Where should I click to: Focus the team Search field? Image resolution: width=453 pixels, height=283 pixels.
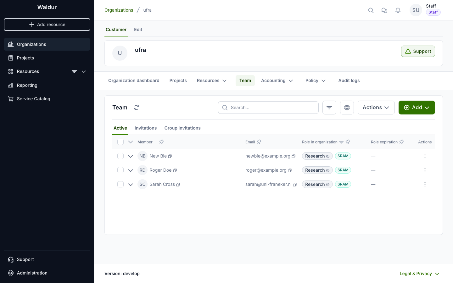point(268,108)
